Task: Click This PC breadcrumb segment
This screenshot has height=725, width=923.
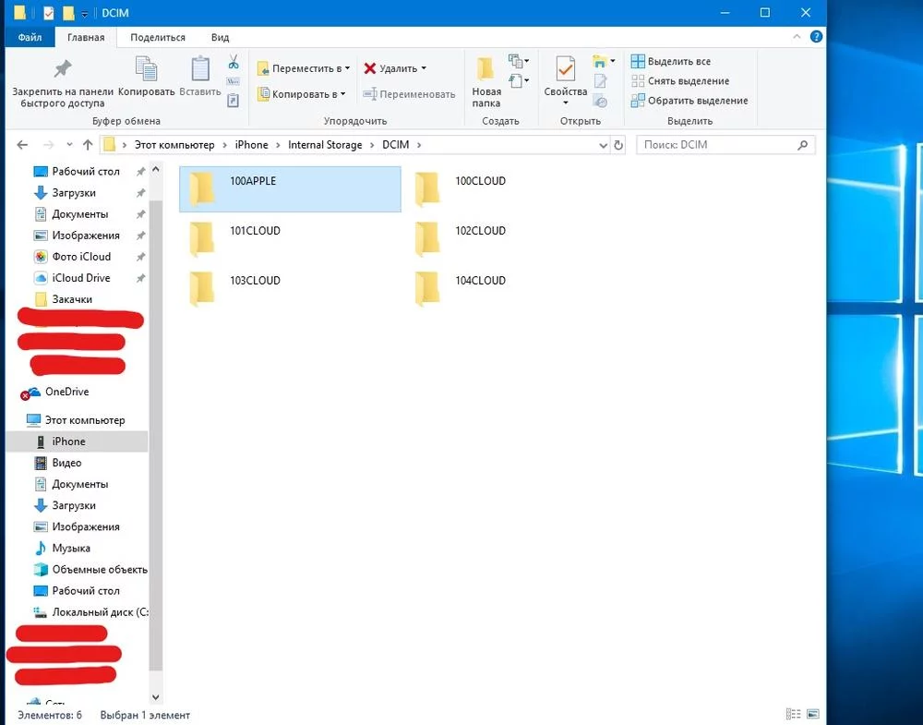Action: pyautogui.click(x=174, y=145)
